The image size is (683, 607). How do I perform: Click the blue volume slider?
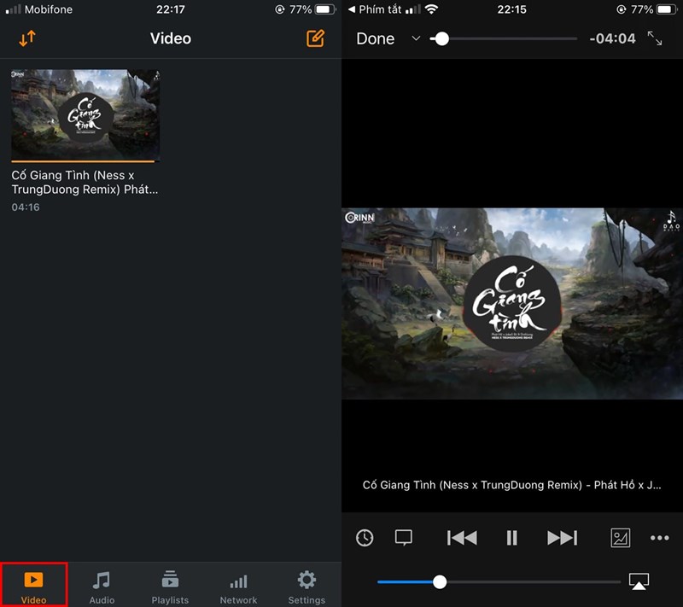tap(499, 581)
